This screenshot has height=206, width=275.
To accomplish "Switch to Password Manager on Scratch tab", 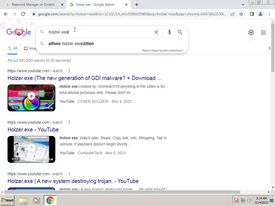I will tap(33, 5).
